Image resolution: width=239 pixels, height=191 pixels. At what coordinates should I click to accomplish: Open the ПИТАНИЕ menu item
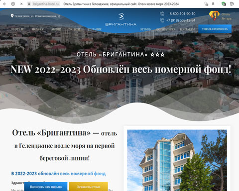pyautogui.click(x=95, y=29)
